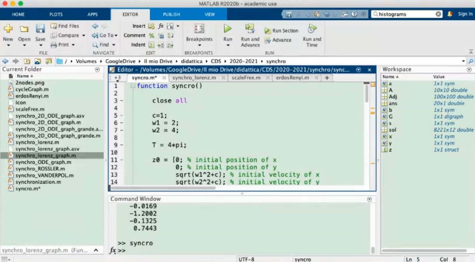Click the notification bell icon
This screenshot has height=262, width=475.
click(x=450, y=14)
